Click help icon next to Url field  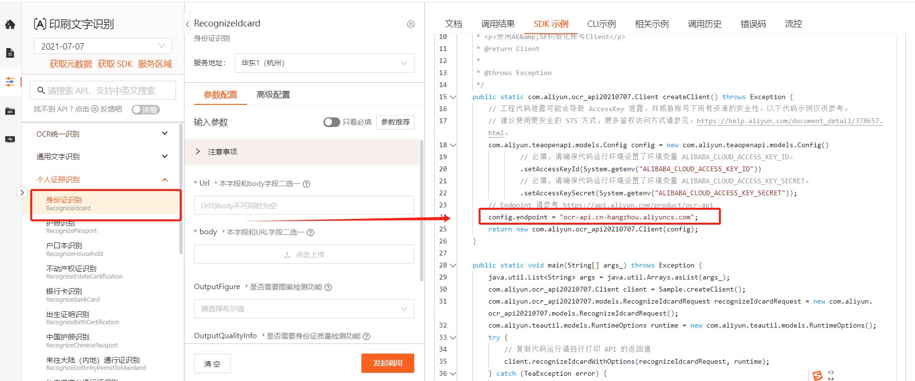pyautogui.click(x=307, y=184)
